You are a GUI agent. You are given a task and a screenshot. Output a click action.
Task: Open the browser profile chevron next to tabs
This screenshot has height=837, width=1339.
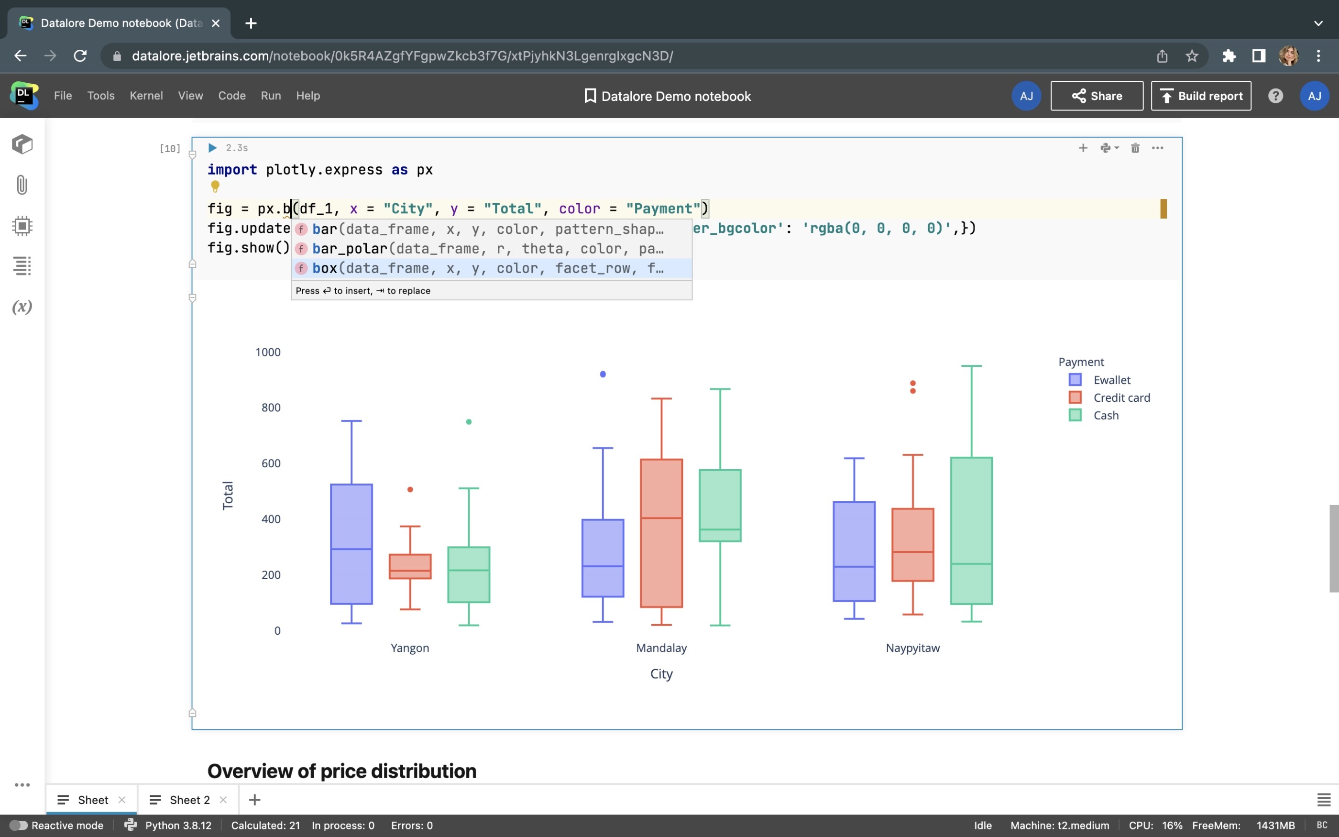click(x=1318, y=22)
